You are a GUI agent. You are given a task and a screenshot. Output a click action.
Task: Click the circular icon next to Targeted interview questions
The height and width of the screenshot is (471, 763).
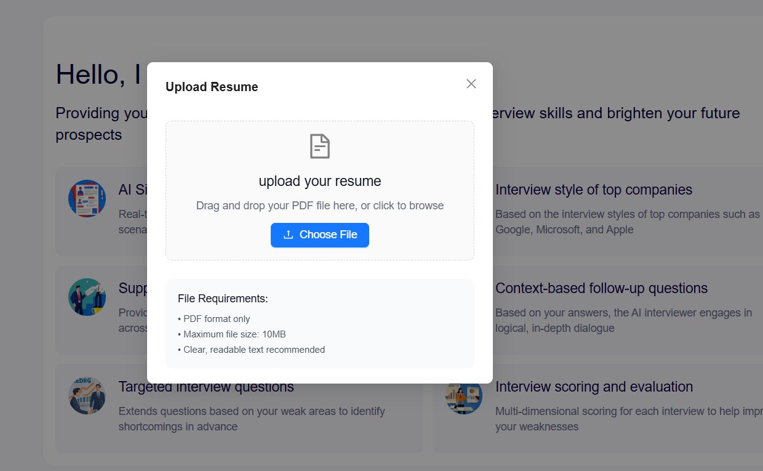[x=87, y=395]
